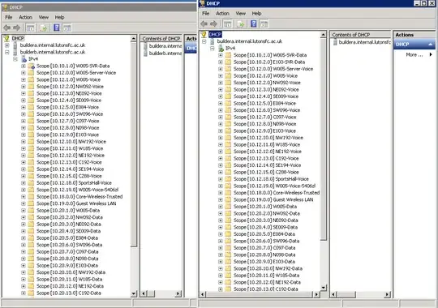
Task: Expand buildera.internal.lutonsfc.ac.uk in left window
Action: (7, 45)
